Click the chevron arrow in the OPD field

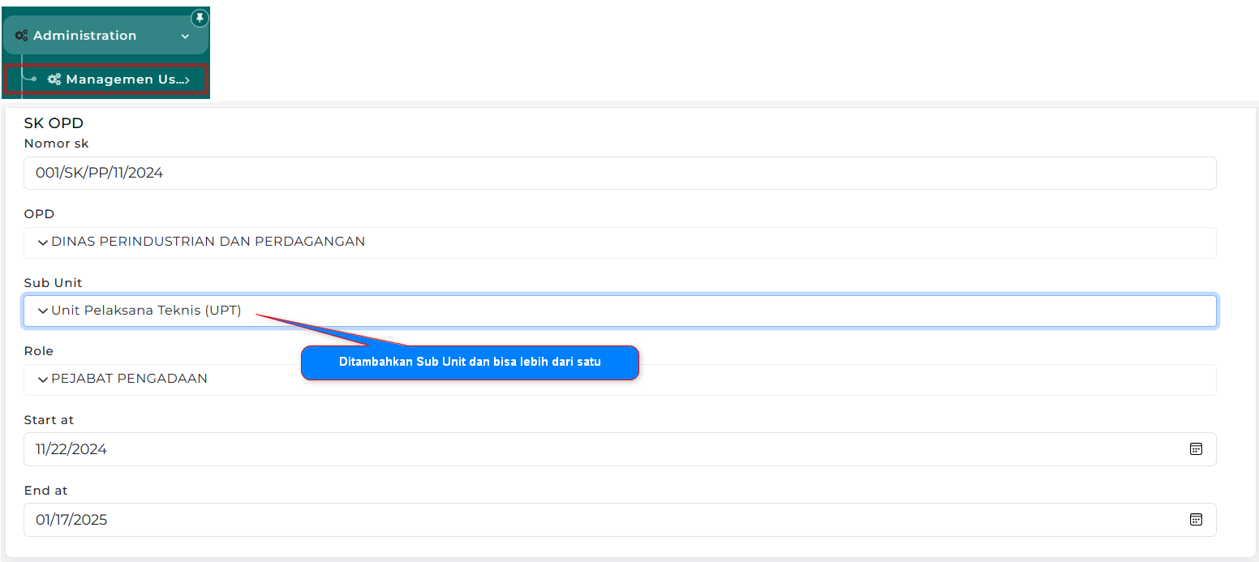(x=42, y=242)
